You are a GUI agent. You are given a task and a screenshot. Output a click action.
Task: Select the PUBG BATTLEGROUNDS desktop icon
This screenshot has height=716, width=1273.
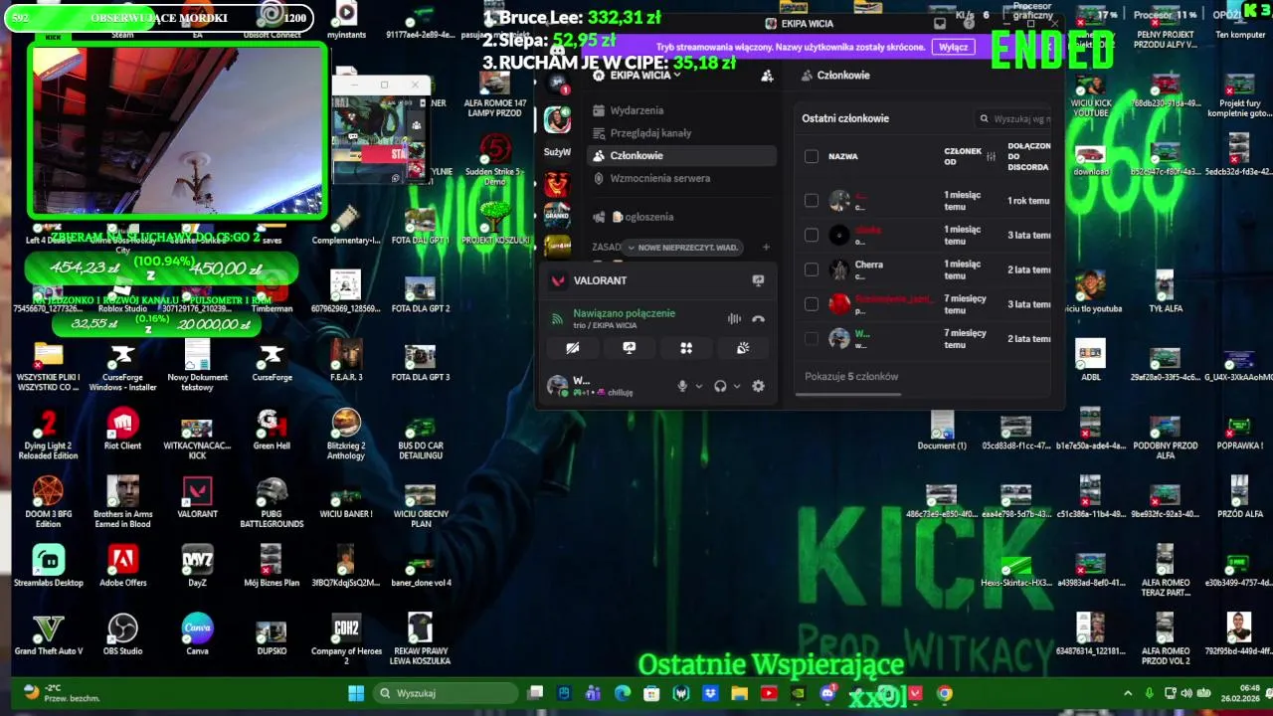(x=272, y=502)
